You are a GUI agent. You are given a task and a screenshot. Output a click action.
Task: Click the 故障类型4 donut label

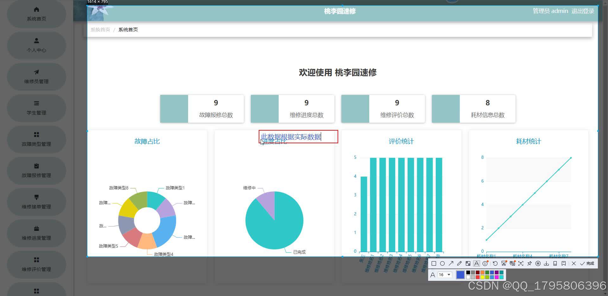[164, 254]
